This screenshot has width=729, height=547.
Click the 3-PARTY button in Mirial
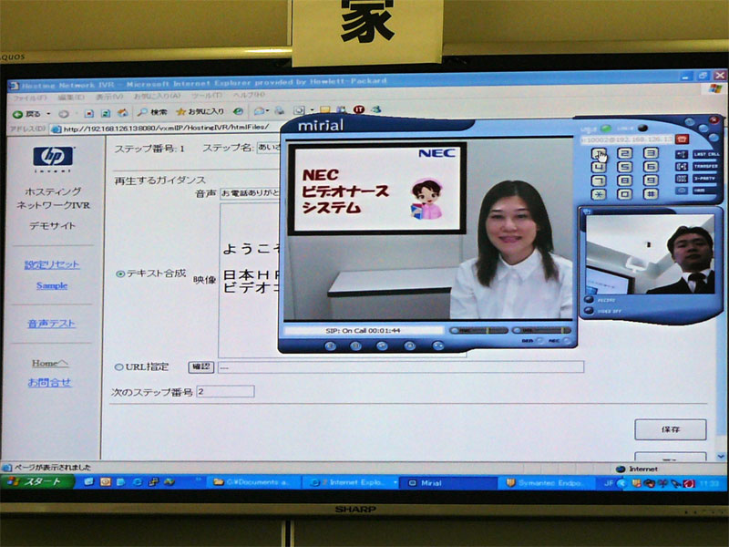tap(705, 178)
